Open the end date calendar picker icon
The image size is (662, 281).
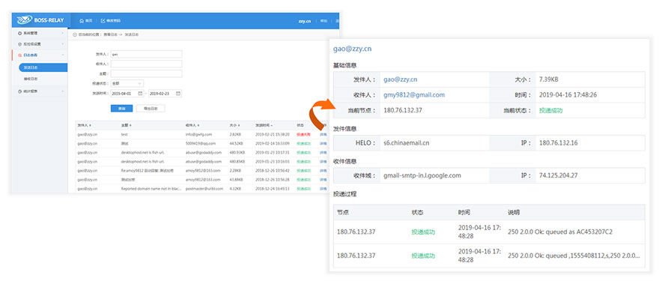click(x=178, y=94)
